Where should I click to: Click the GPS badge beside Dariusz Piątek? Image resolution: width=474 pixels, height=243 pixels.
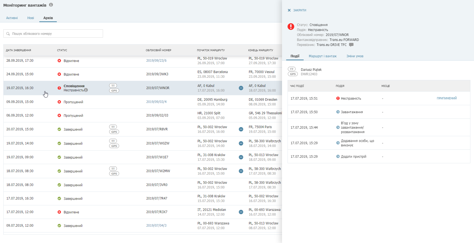(x=293, y=74)
